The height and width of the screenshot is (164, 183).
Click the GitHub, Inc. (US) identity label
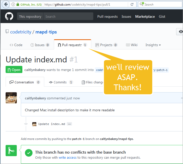pyautogui.click(x=31, y=5)
